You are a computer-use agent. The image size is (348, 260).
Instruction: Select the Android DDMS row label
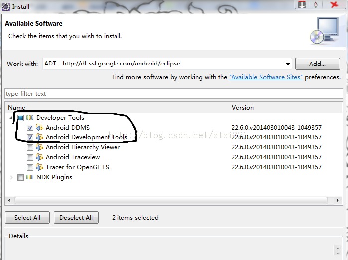pos(68,128)
